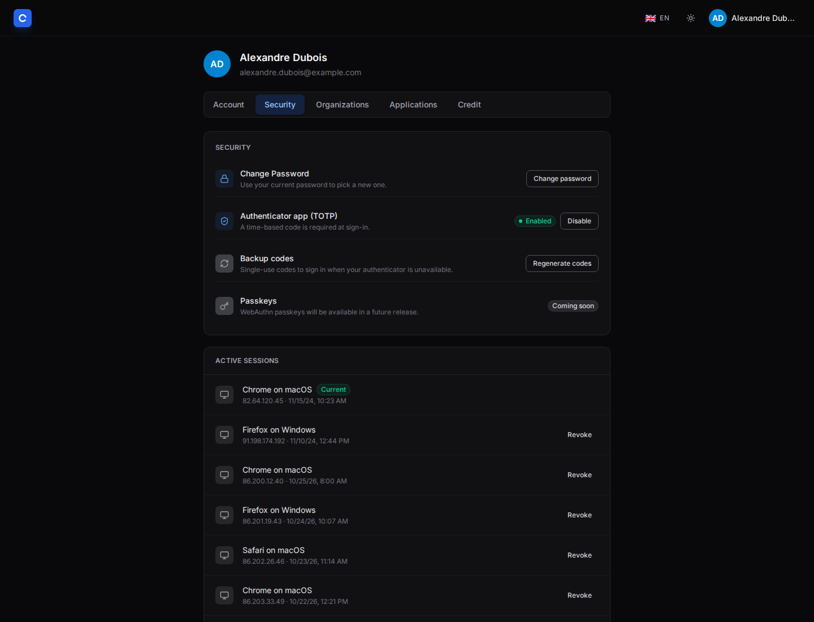Click Regenerate codes button
Viewport: 814px width, 622px height.
pos(562,264)
